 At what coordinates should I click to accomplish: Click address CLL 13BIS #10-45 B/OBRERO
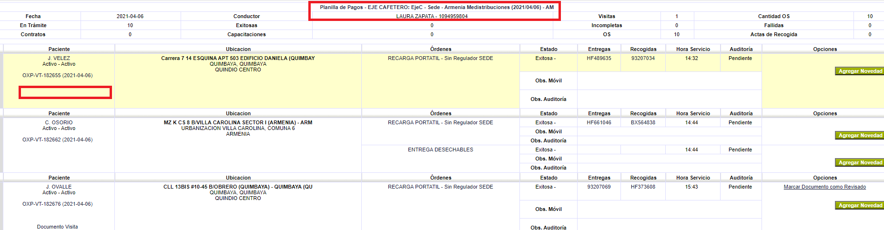pos(238,187)
